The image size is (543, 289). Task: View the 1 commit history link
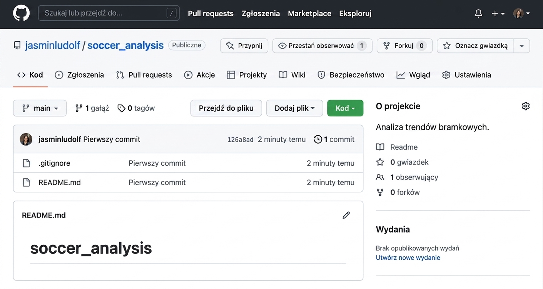[334, 139]
